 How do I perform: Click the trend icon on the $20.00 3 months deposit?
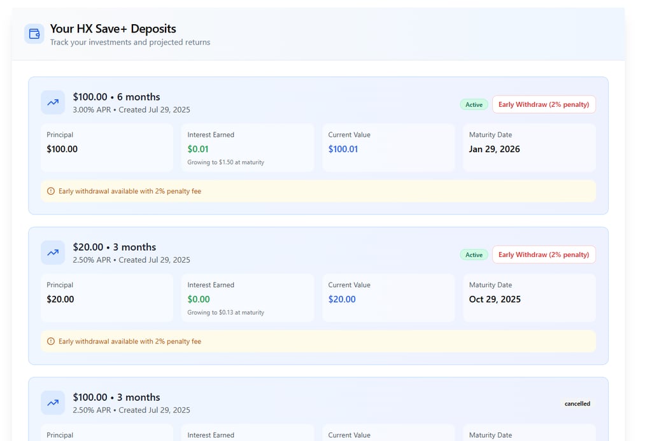pyautogui.click(x=53, y=252)
